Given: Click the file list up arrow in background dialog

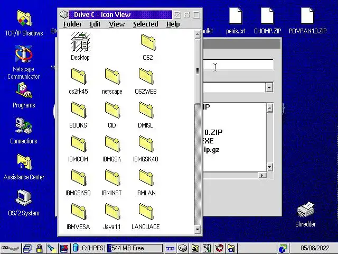Looking at the screenshot, I should (270, 107).
